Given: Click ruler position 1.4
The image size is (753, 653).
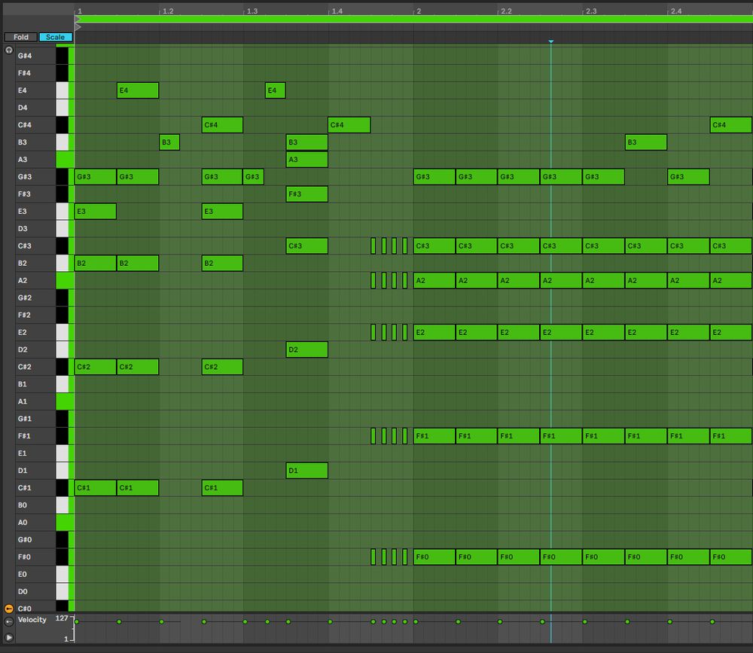Looking at the screenshot, I should [x=337, y=11].
